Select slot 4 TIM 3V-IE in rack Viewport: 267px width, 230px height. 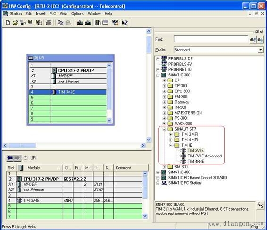68,92
